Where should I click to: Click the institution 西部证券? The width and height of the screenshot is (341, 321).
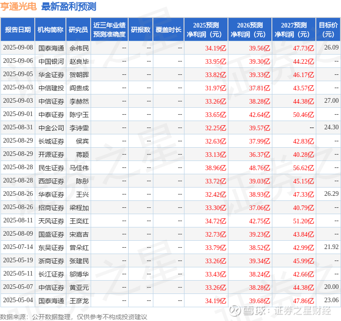pos(51,181)
